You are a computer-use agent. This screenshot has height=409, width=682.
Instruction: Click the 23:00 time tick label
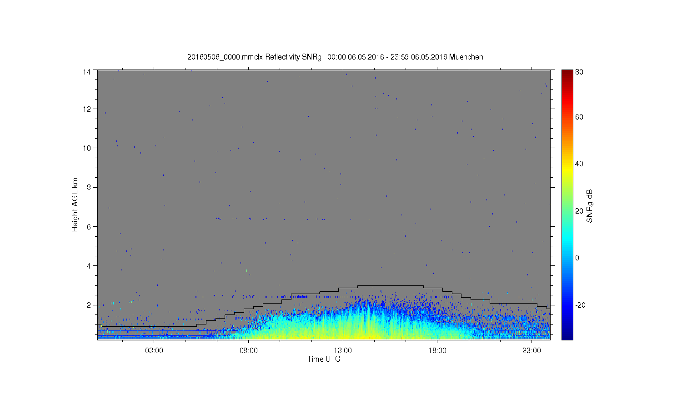532,351
